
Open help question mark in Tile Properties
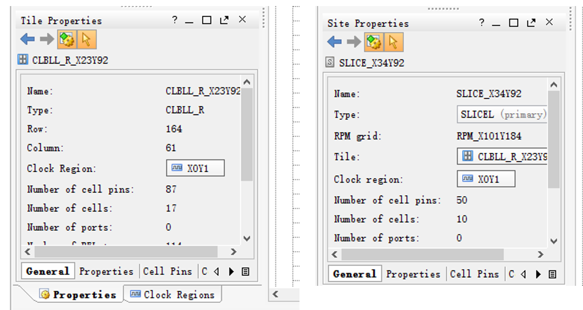[175, 20]
